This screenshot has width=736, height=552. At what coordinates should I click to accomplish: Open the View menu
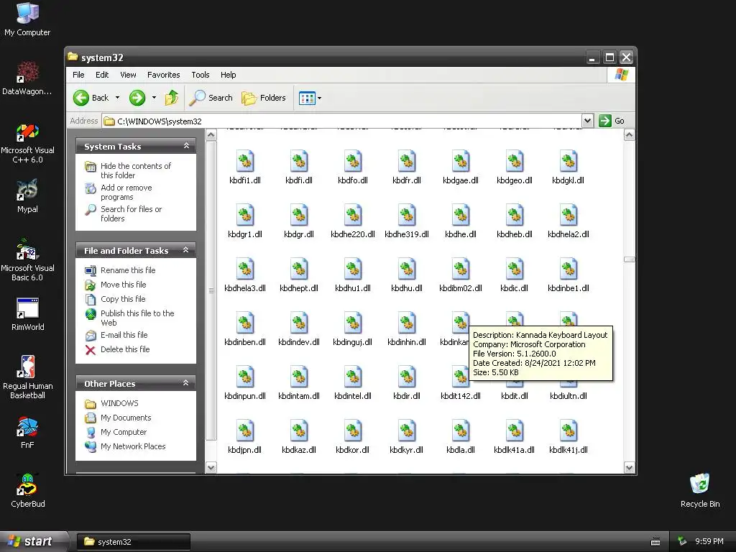(128, 75)
